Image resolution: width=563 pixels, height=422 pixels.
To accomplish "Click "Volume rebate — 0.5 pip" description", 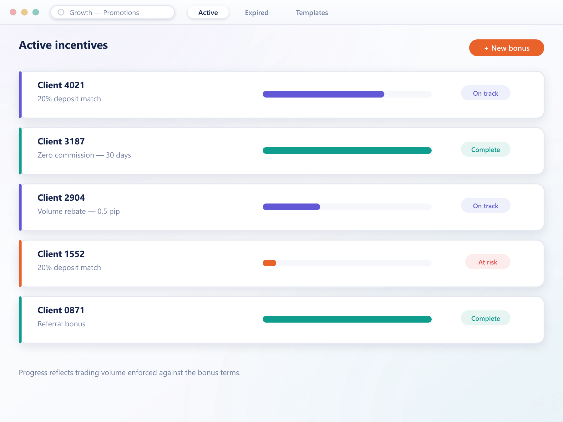I will [79, 211].
